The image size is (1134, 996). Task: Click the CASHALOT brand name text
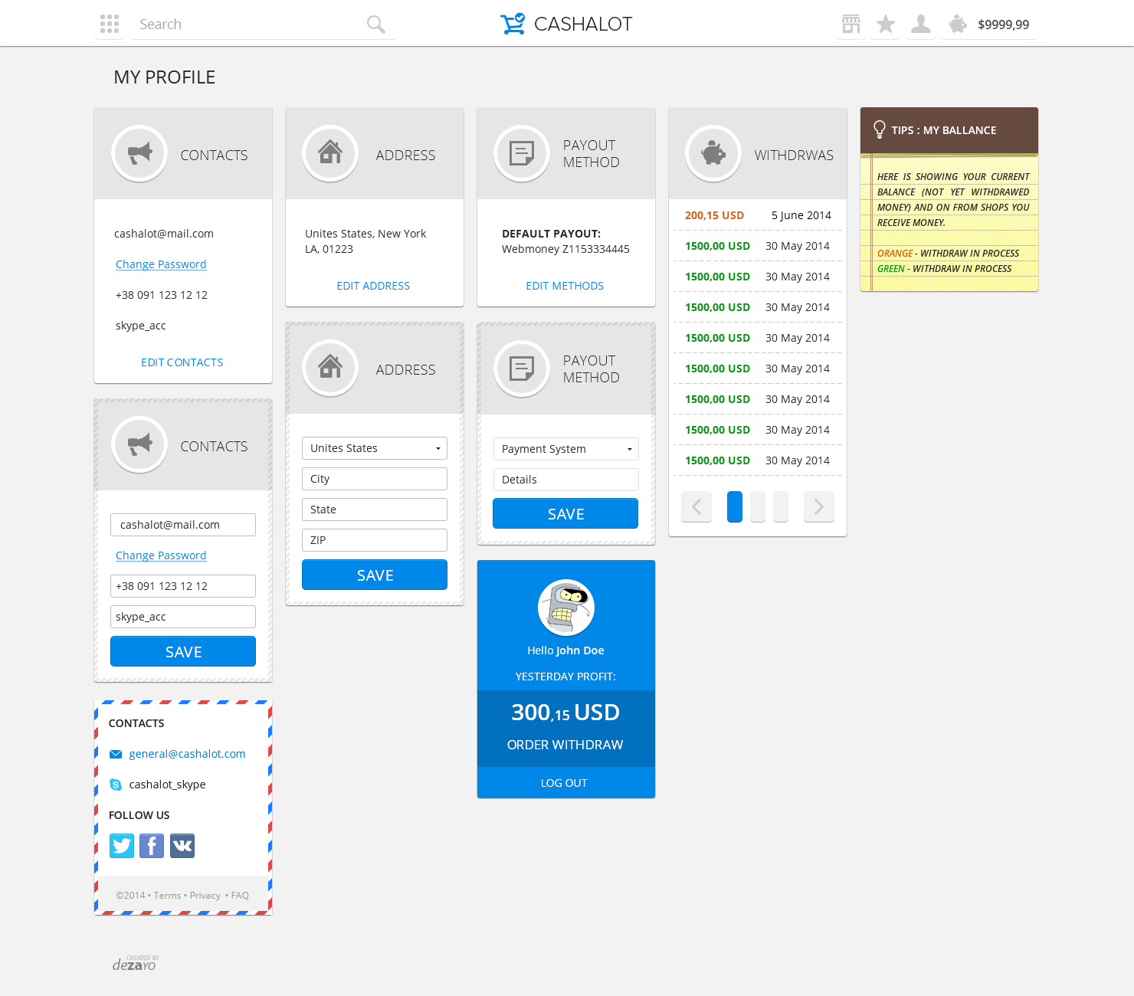tap(583, 24)
